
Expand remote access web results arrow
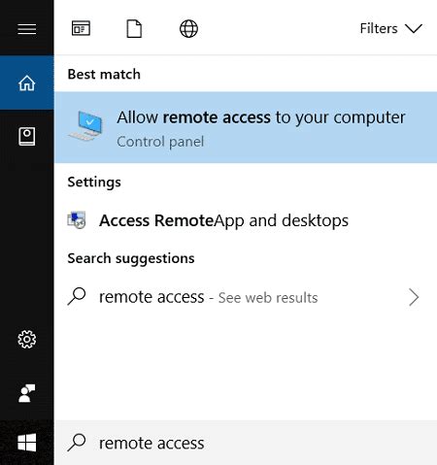pos(414,297)
